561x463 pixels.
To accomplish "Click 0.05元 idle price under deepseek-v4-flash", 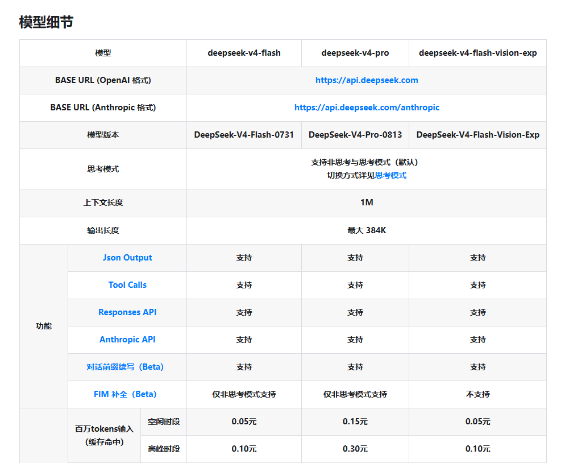I will 244,422.
